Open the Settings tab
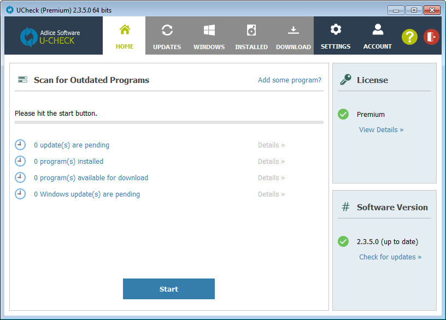Viewport: 446px width, 320px height. coord(336,35)
